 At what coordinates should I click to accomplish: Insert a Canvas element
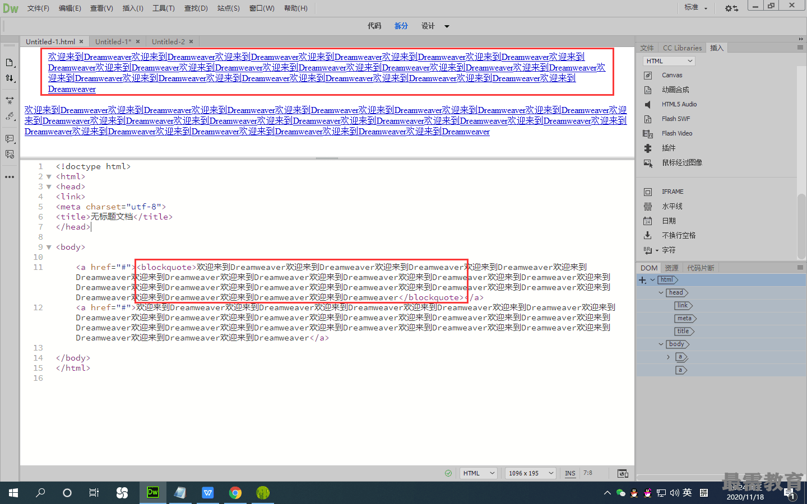pos(672,75)
